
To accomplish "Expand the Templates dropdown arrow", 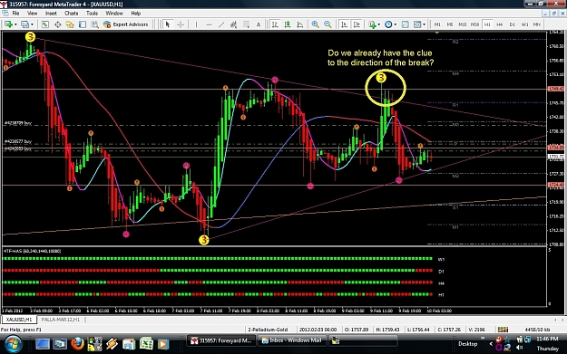I will pos(425,24).
